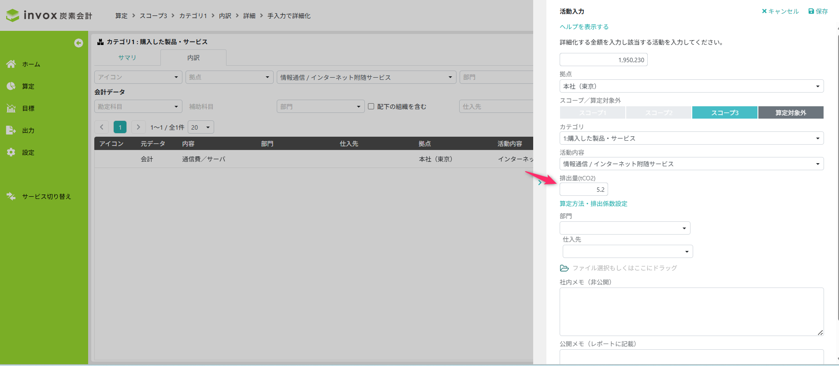
Task: Expand the 拠点 本社（東京） dropdown
Action: [691, 86]
